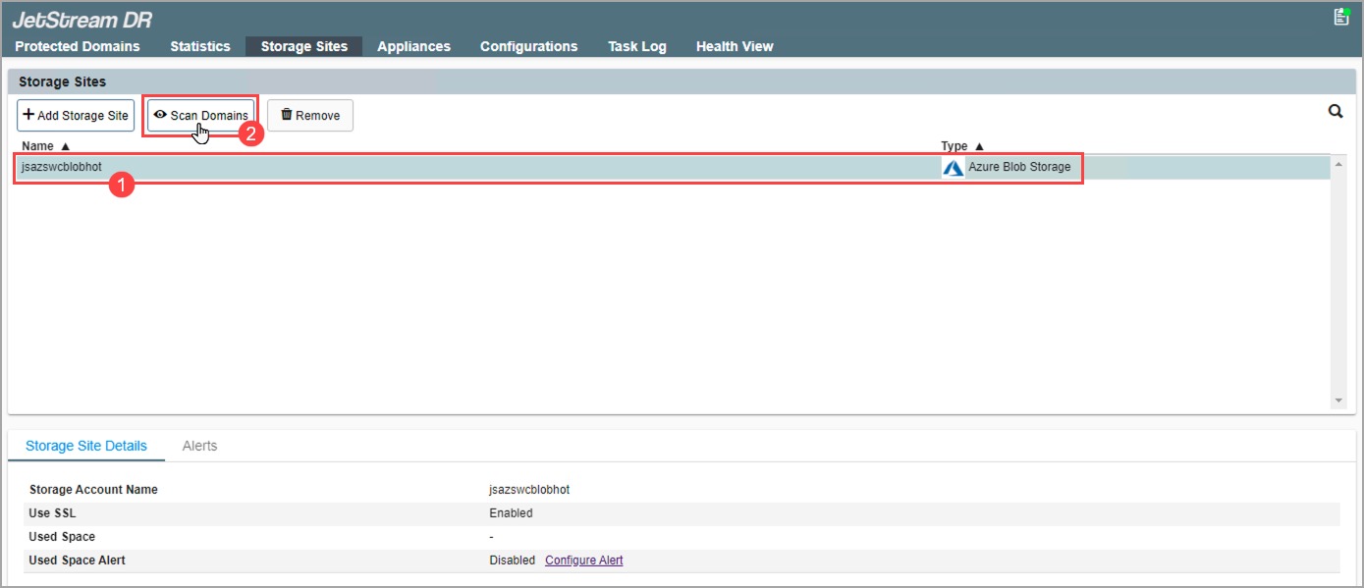Sort by Name column arrow
Viewport: 1364px width, 588px height.
(65, 146)
